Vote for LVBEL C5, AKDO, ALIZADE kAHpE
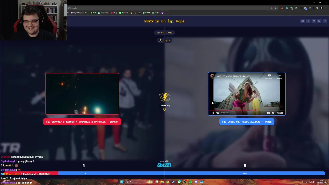The height and width of the screenshot is (185, 329). point(247,122)
